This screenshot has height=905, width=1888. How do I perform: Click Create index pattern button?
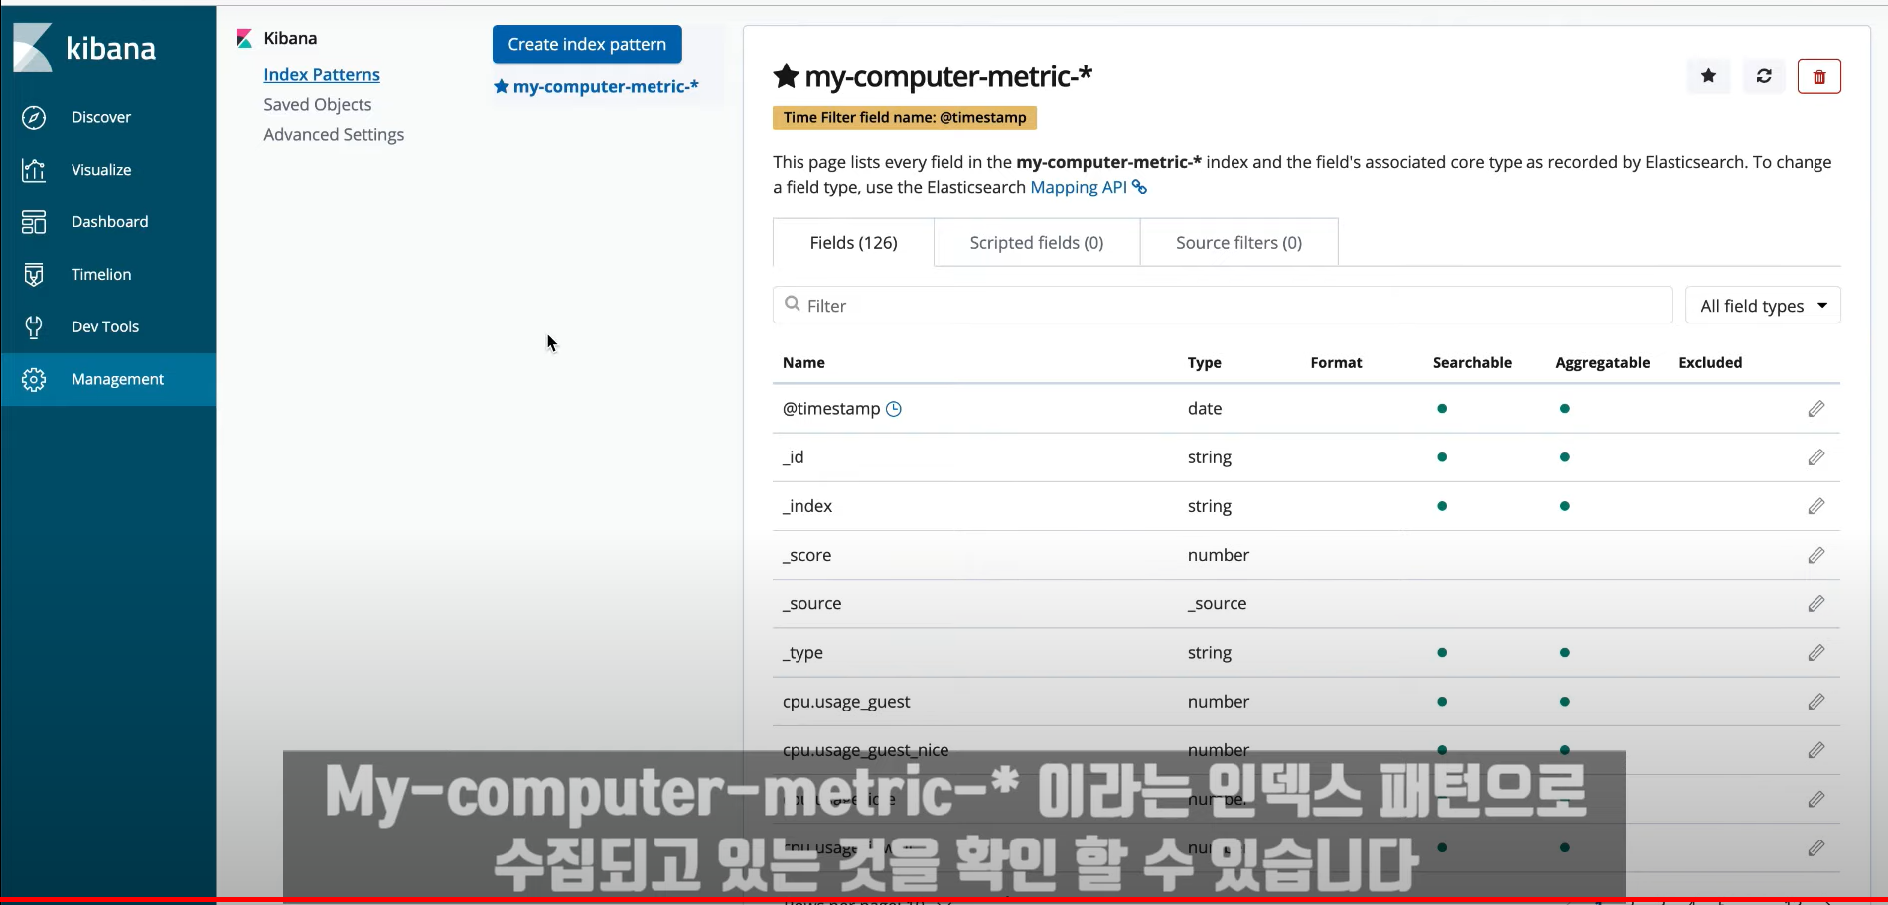(x=587, y=44)
